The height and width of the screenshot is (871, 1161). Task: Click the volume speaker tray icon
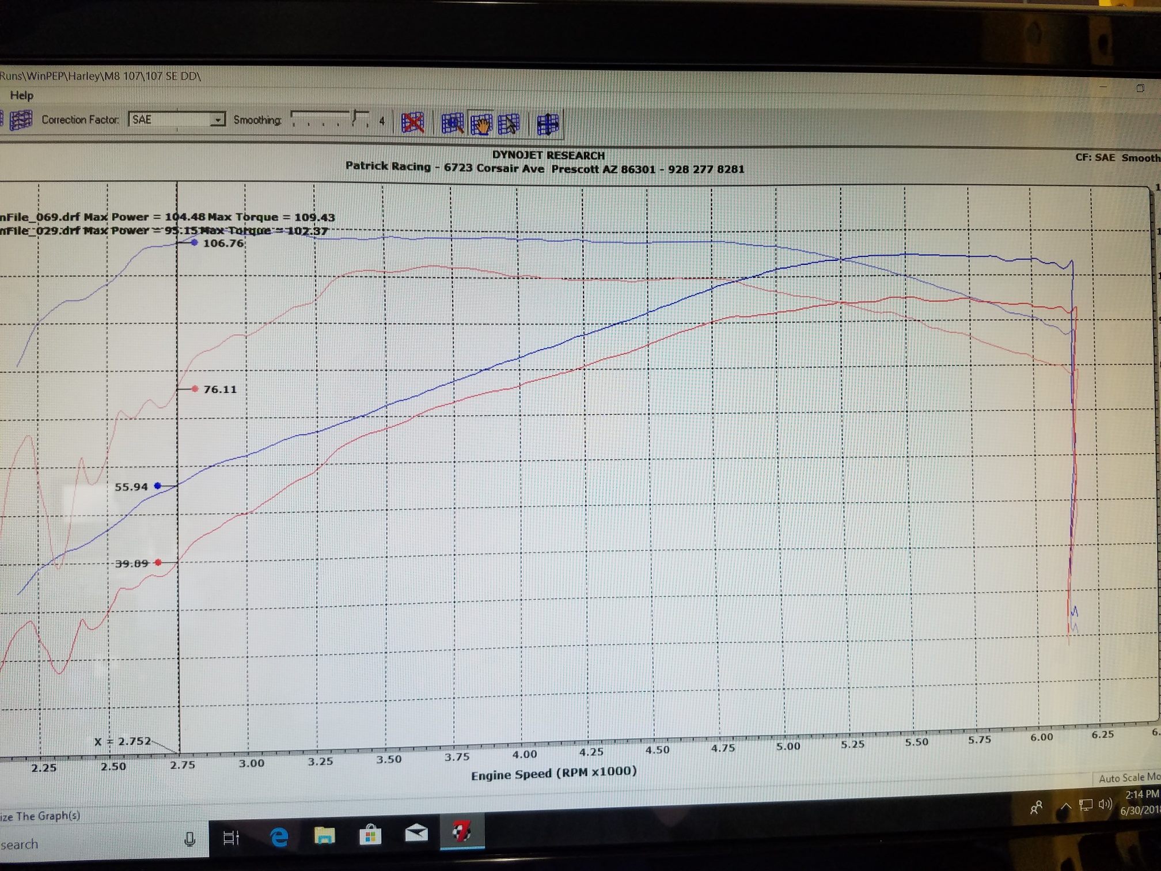1105,804
